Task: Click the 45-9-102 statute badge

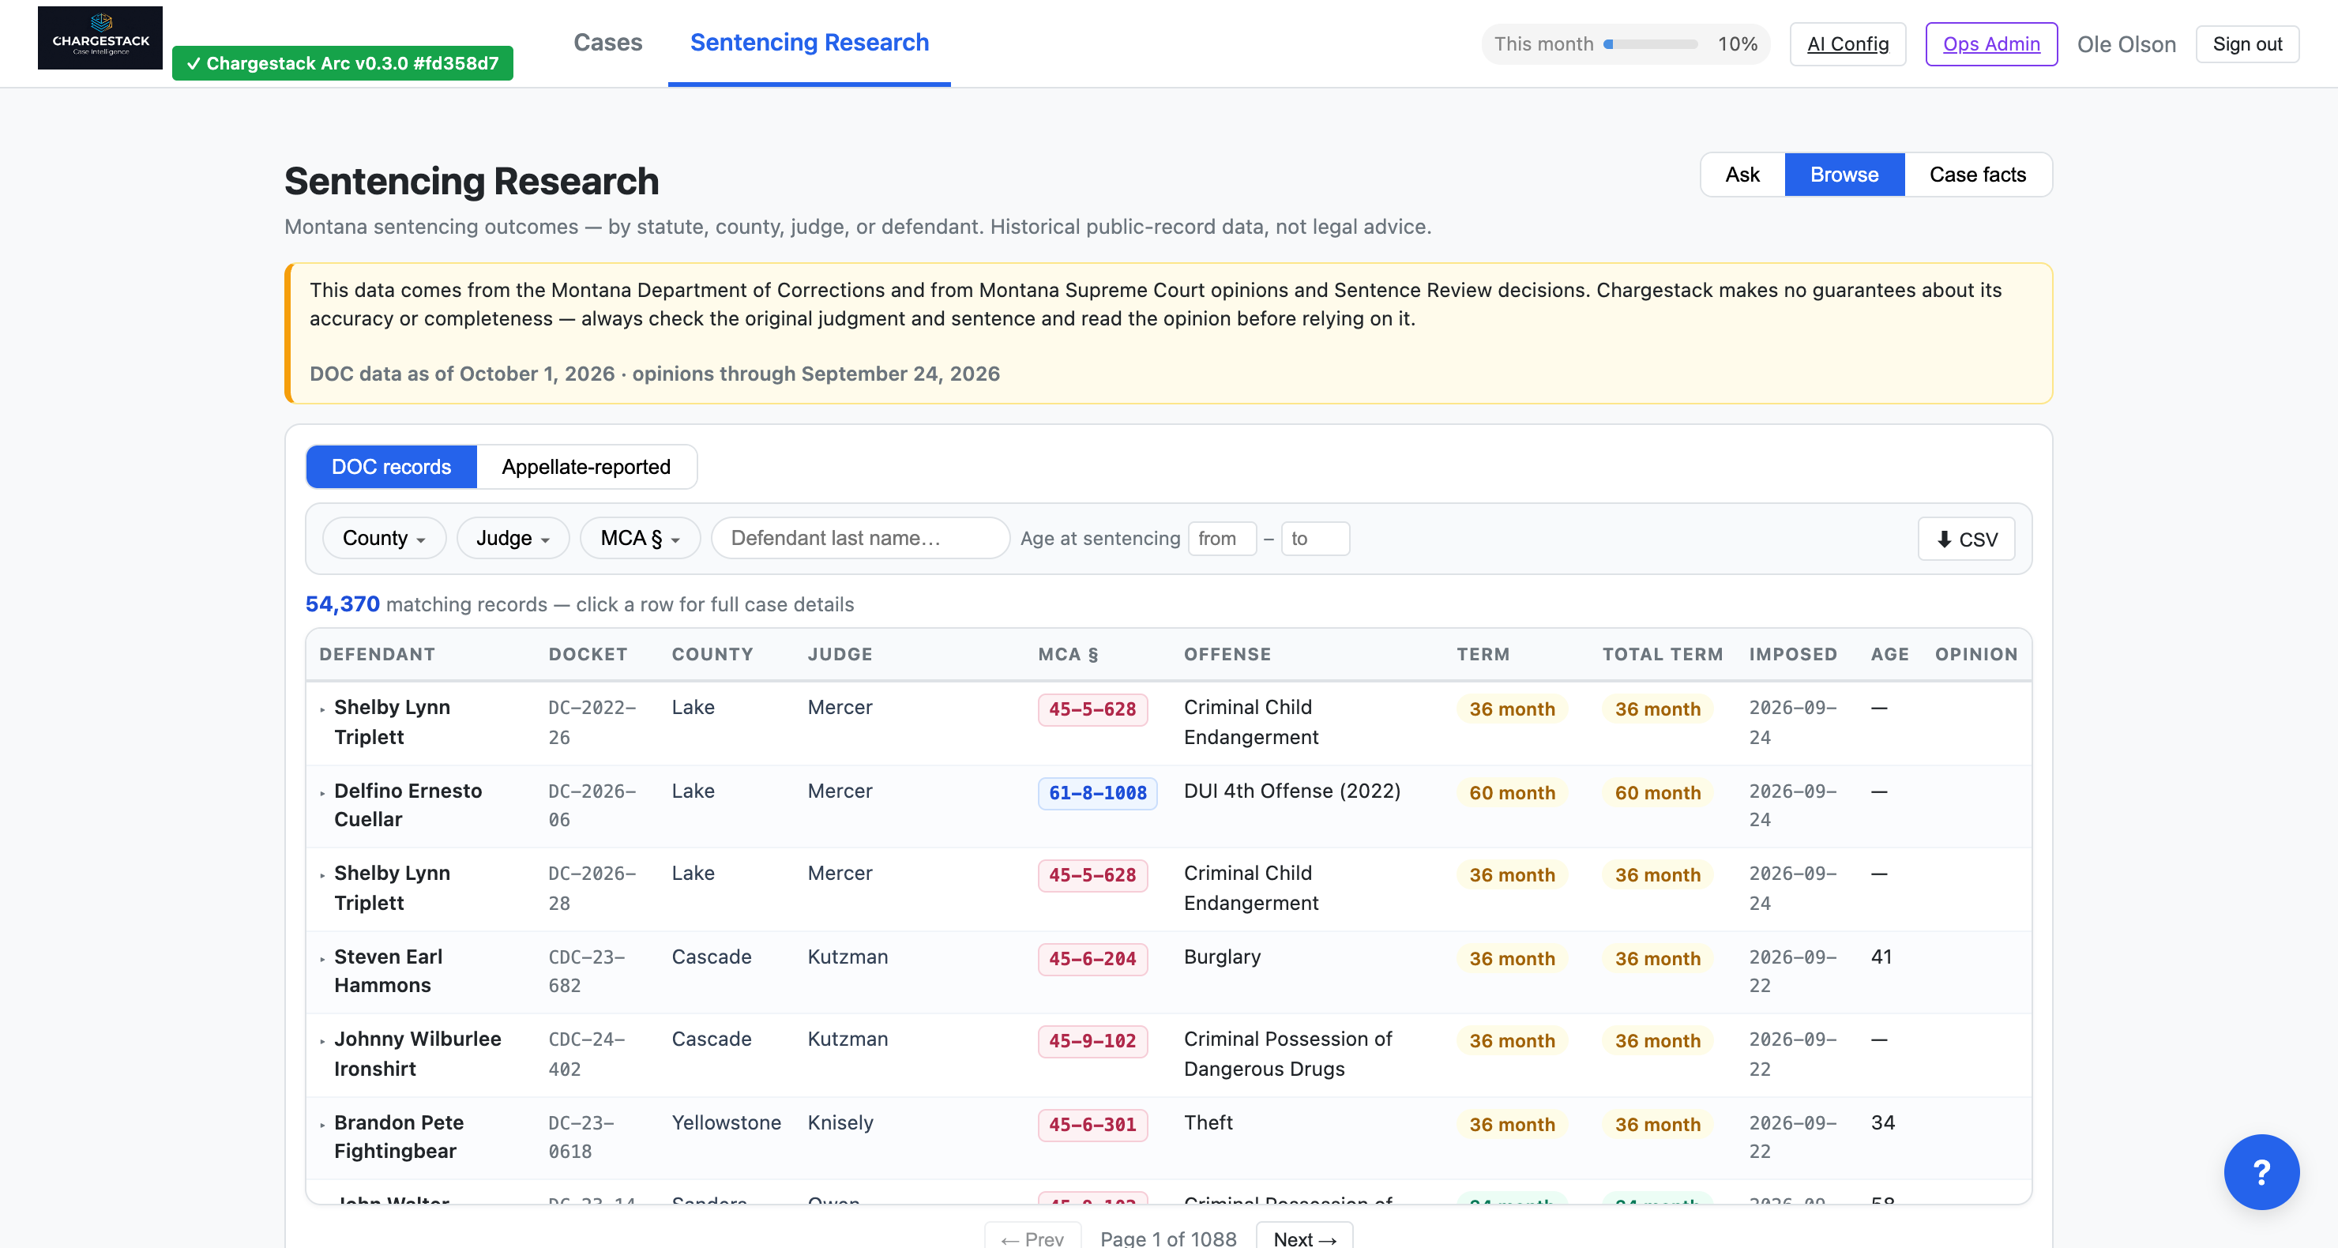Action: pos(1092,1041)
